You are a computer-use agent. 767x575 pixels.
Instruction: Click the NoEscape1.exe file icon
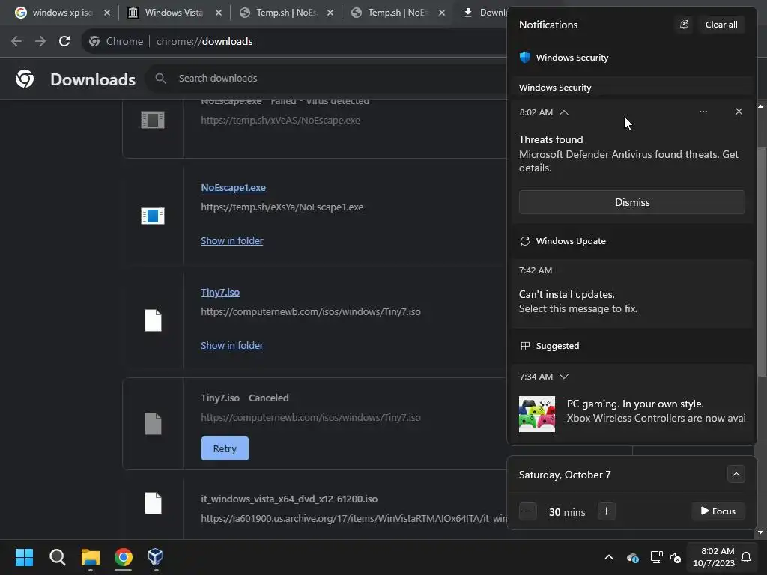pyautogui.click(x=153, y=216)
